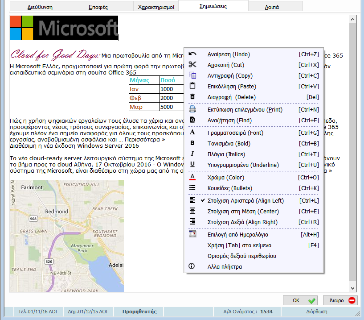Click the Μαρ table cell
Image resolution: width=364 pixels, height=320 pixels.
pos(144,107)
